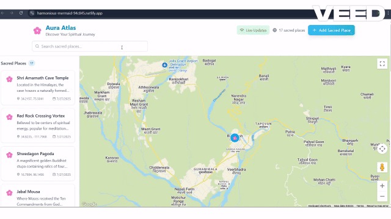391x219 pixels.
Task: Click the Ranipokhari label on the map
Action: tap(178, 81)
